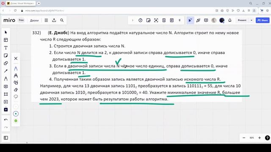The height and width of the screenshot is (152, 271).
Task: Open the Templates tool
Action: 6,40
